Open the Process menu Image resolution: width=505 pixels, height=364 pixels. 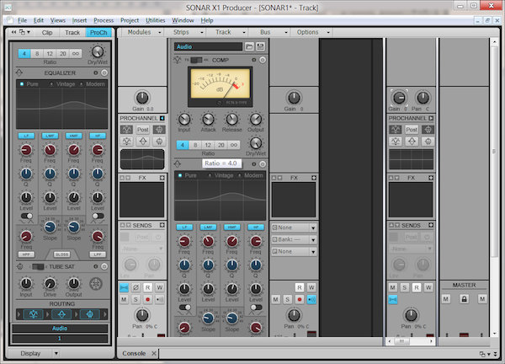pyautogui.click(x=104, y=20)
